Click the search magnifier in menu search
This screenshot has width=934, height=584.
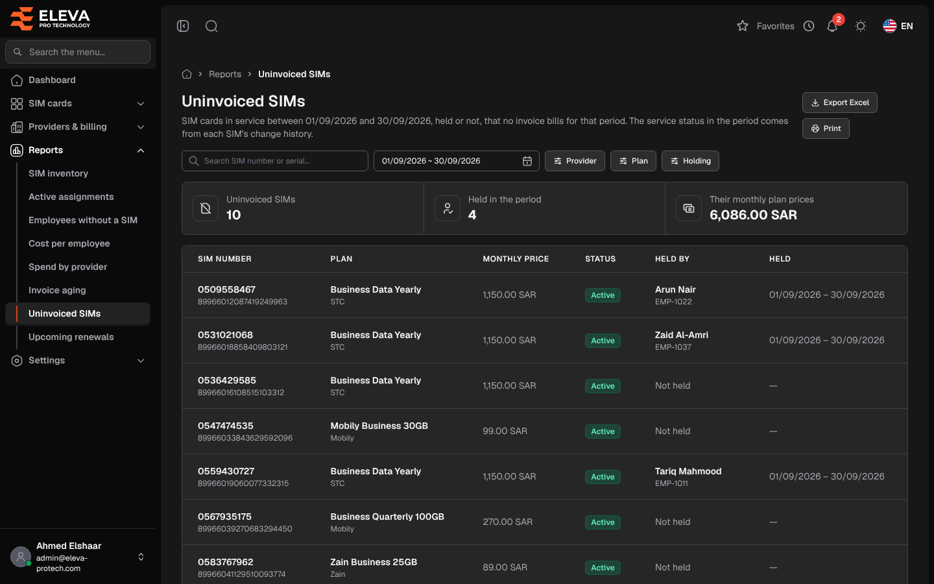(x=18, y=52)
